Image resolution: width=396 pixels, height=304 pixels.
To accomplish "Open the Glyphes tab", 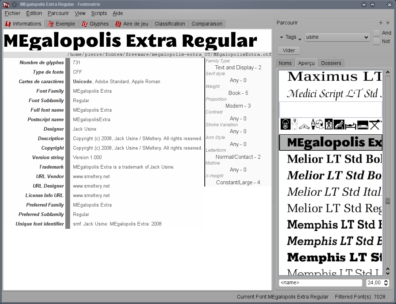I will (95, 24).
